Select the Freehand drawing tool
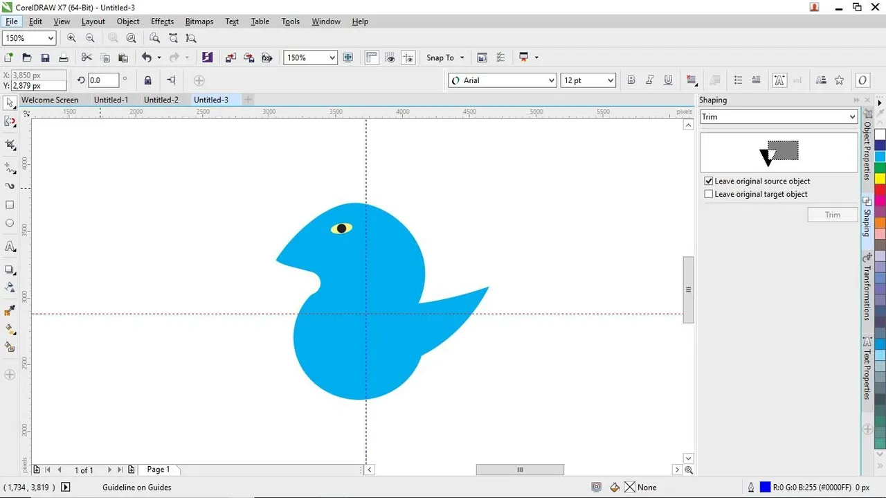The width and height of the screenshot is (886, 498). tap(10, 168)
